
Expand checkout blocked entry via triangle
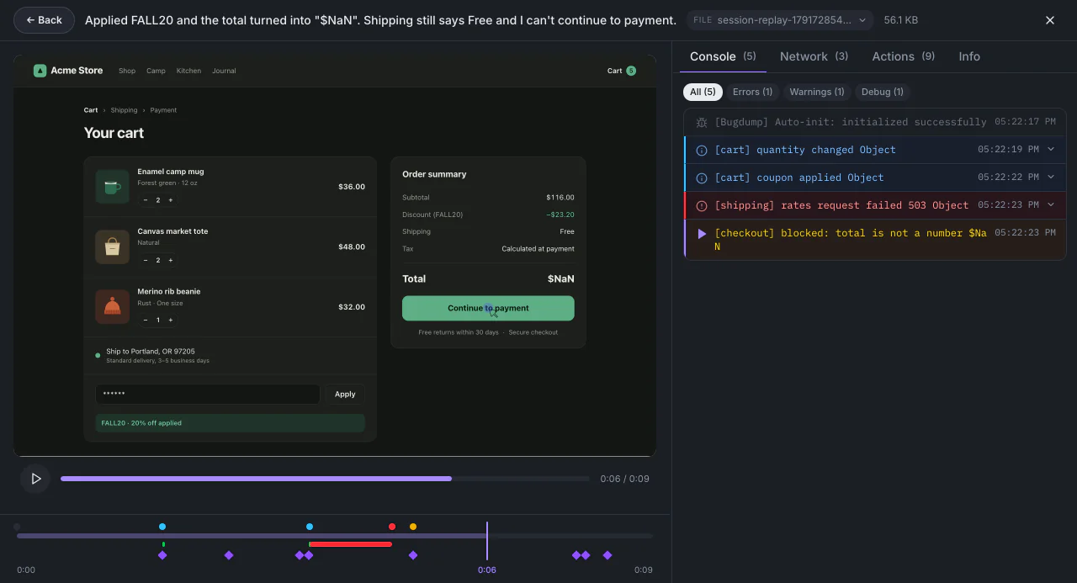pyautogui.click(x=702, y=233)
